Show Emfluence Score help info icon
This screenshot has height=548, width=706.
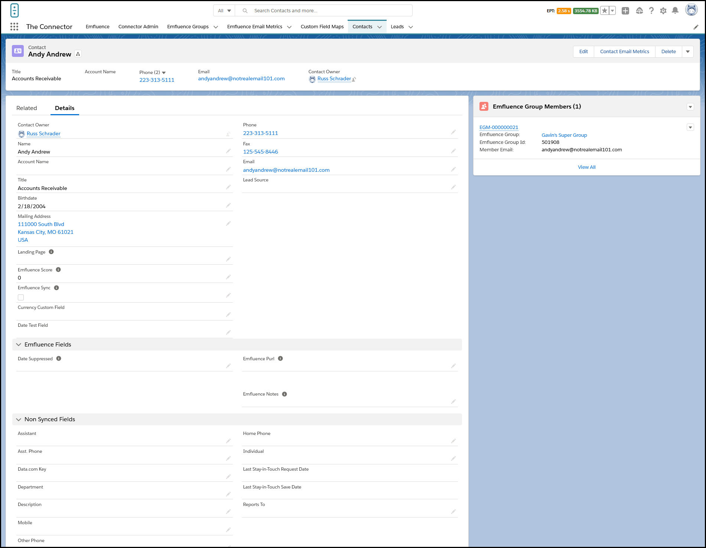pos(58,270)
